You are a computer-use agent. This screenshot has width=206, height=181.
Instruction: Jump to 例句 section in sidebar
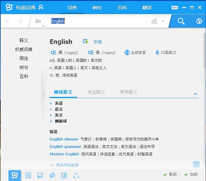[x=24, y=67]
